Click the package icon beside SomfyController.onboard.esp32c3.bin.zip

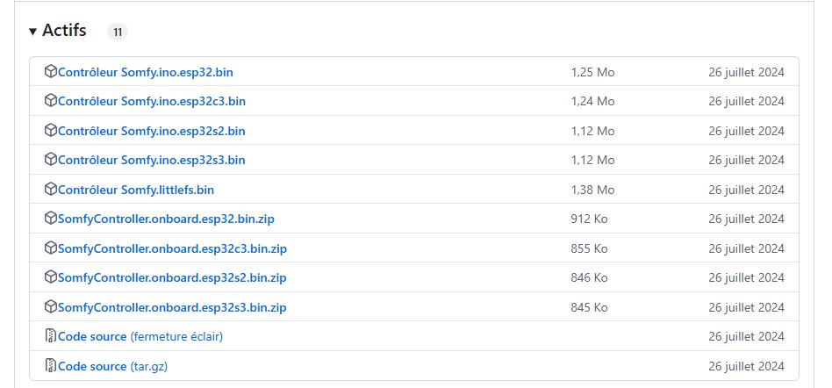click(x=50, y=248)
